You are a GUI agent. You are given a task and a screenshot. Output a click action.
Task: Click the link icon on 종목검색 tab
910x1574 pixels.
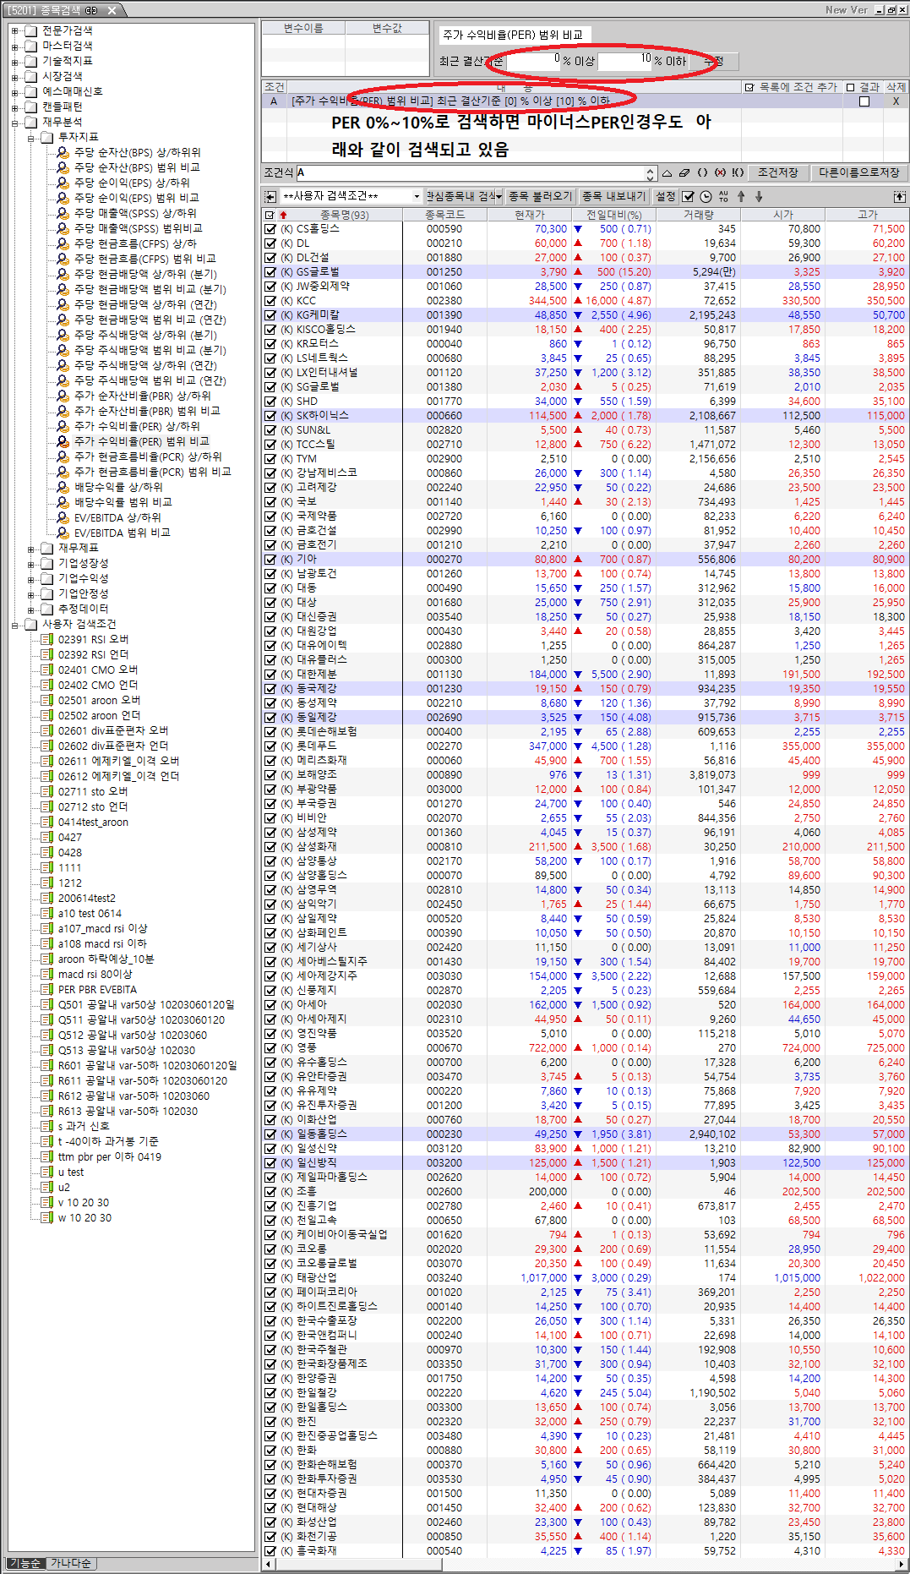90,10
